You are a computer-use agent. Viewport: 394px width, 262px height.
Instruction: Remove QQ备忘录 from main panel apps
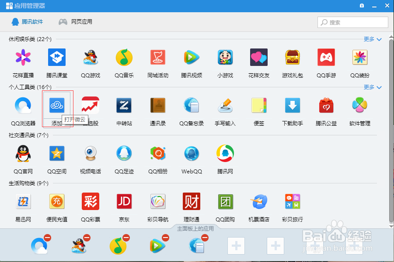[x=205, y=238]
